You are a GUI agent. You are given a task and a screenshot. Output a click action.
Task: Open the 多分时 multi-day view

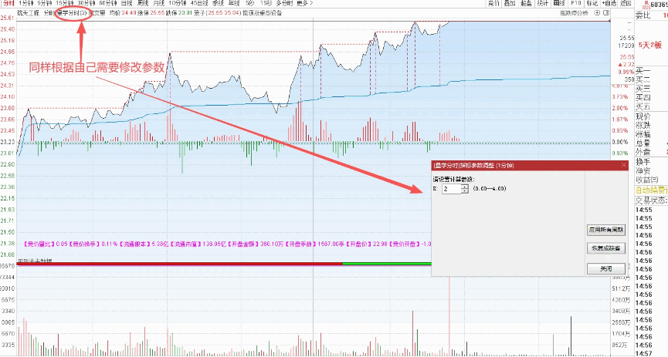[284, 3]
